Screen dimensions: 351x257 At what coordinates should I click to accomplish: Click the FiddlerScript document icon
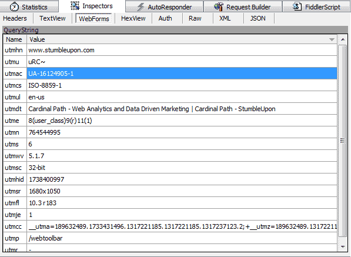point(297,6)
